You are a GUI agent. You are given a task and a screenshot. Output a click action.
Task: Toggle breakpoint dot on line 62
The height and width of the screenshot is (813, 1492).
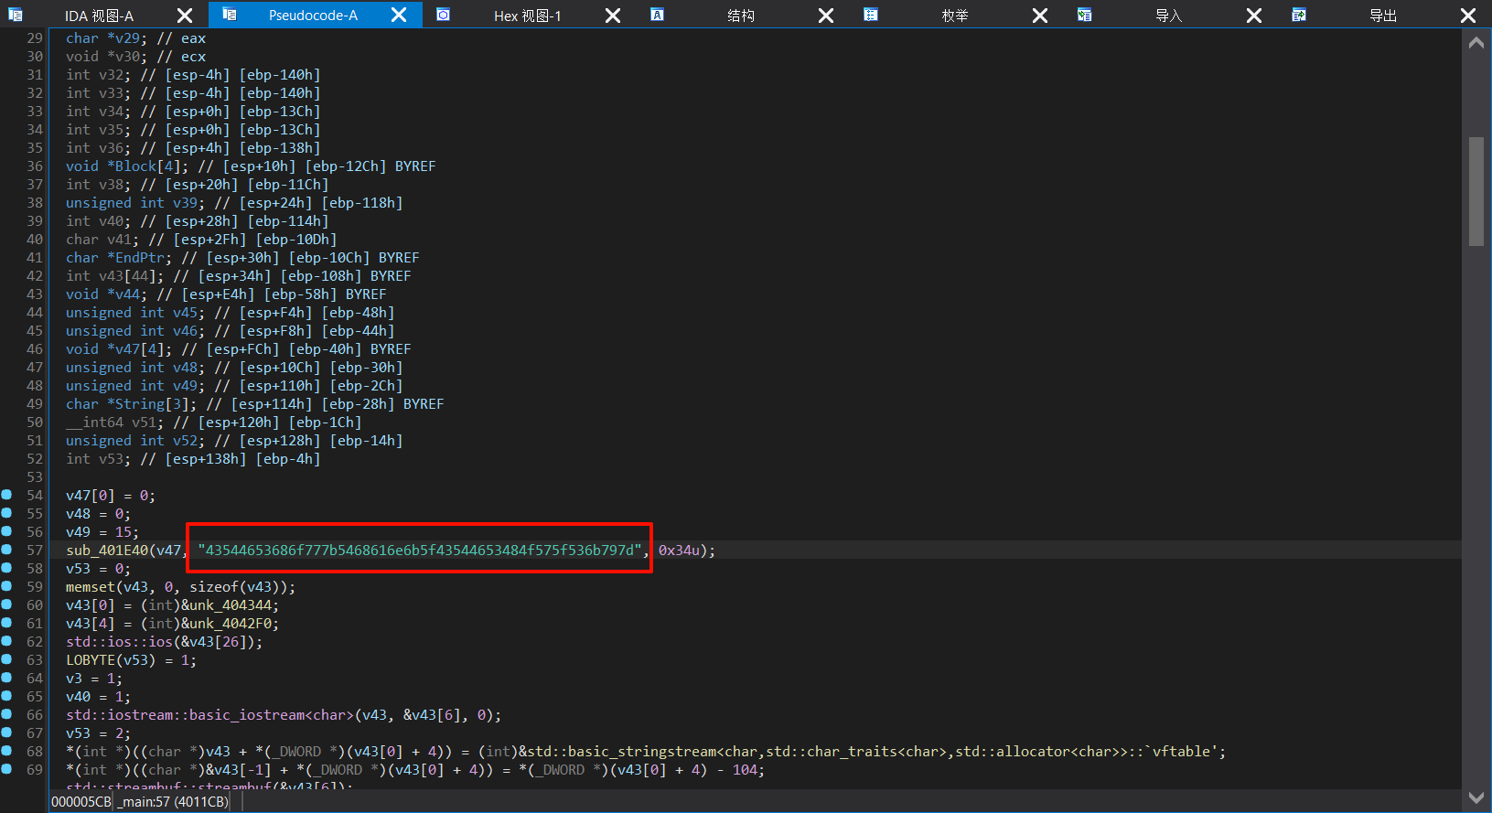click(x=6, y=641)
